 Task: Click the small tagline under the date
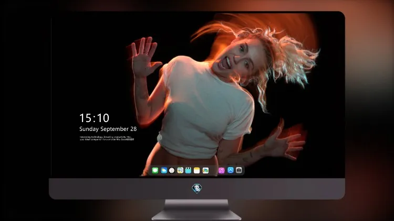tap(107, 138)
